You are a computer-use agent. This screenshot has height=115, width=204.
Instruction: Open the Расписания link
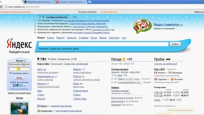(x=56, y=64)
